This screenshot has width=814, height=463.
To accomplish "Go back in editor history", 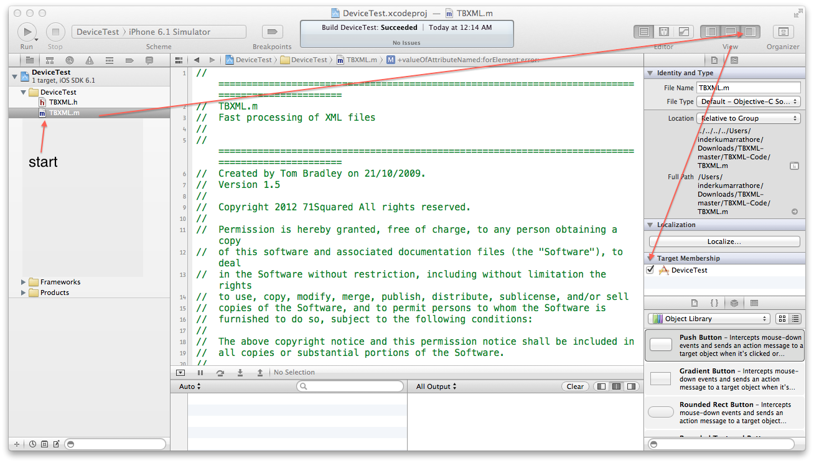I will point(197,60).
